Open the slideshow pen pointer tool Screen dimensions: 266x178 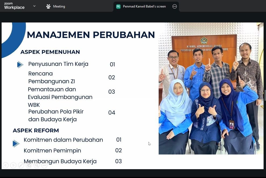21,165
